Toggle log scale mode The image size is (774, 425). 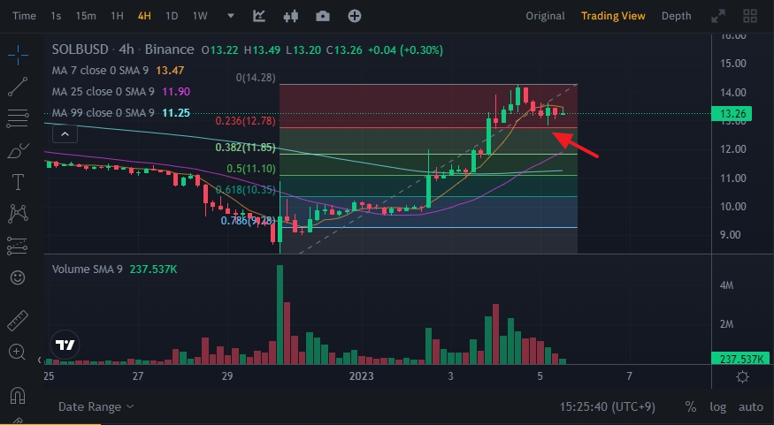click(717, 406)
